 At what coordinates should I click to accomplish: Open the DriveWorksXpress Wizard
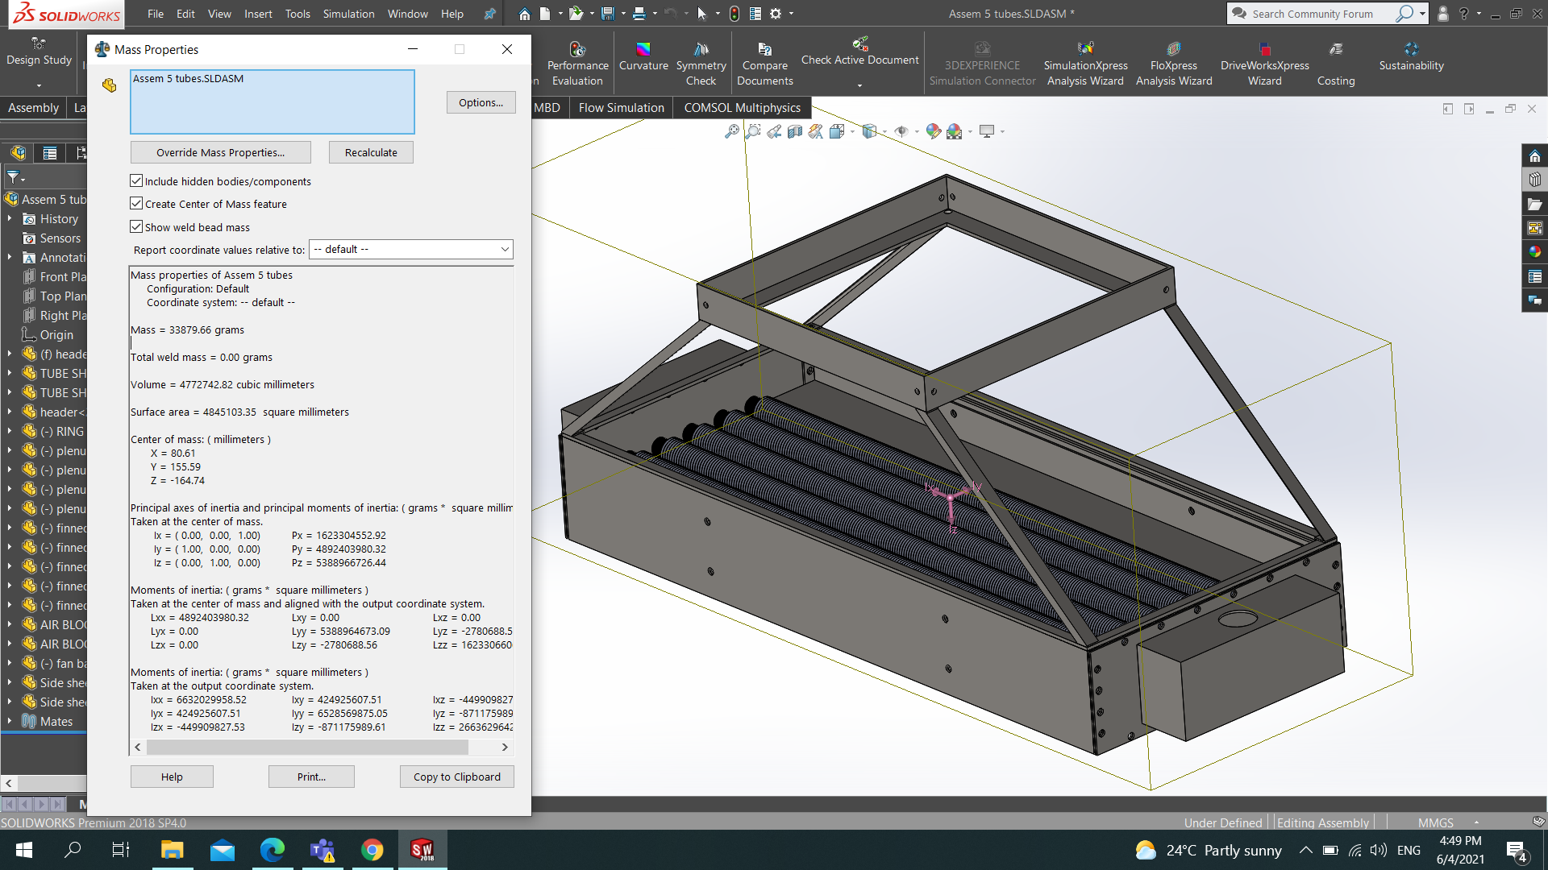1264,64
